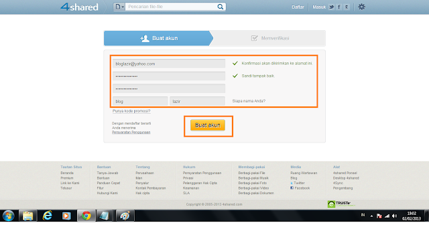Open the gear settings icon in header
This screenshot has width=429, height=241.
pyautogui.click(x=361, y=7)
